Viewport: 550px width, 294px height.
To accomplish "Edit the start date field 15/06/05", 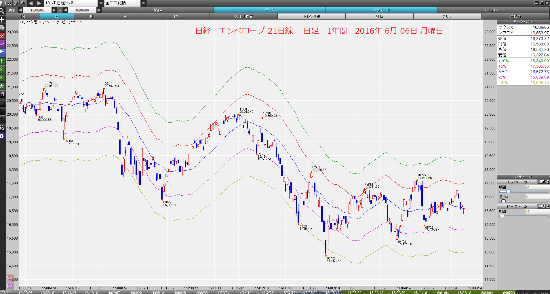I will [37, 10].
